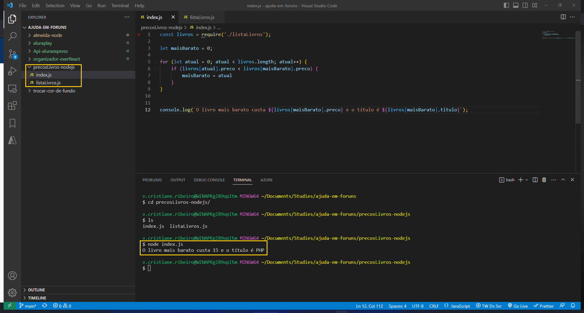Toggle the primary side bar layout
This screenshot has width=584, height=313.
[506, 5]
